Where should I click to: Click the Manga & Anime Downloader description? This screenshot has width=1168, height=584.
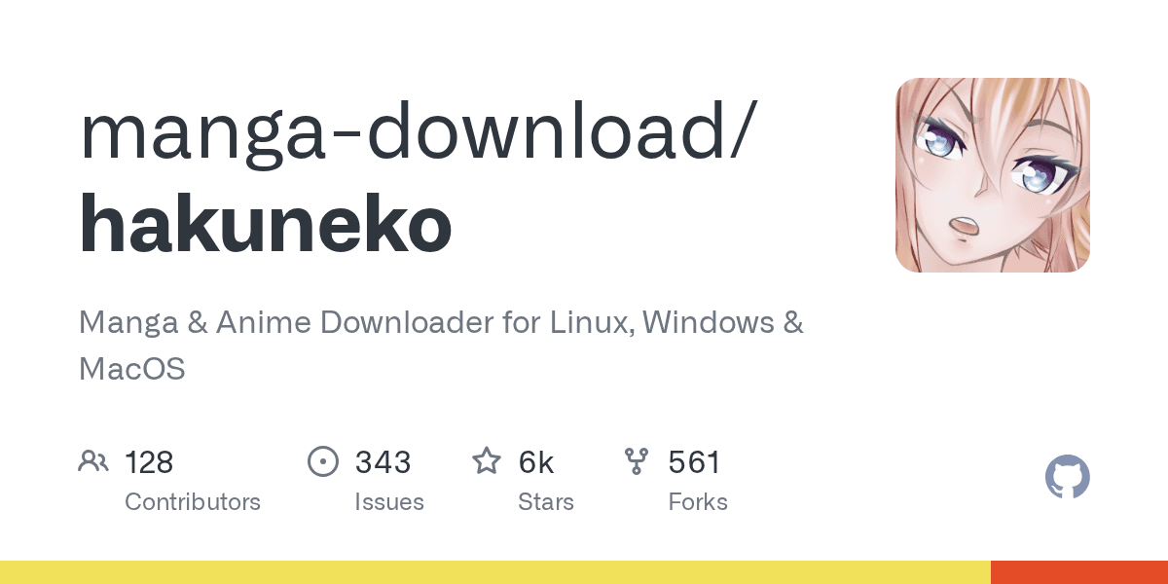point(440,322)
